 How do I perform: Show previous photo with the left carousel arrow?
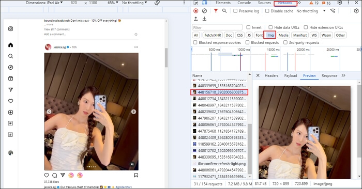pos(49,112)
